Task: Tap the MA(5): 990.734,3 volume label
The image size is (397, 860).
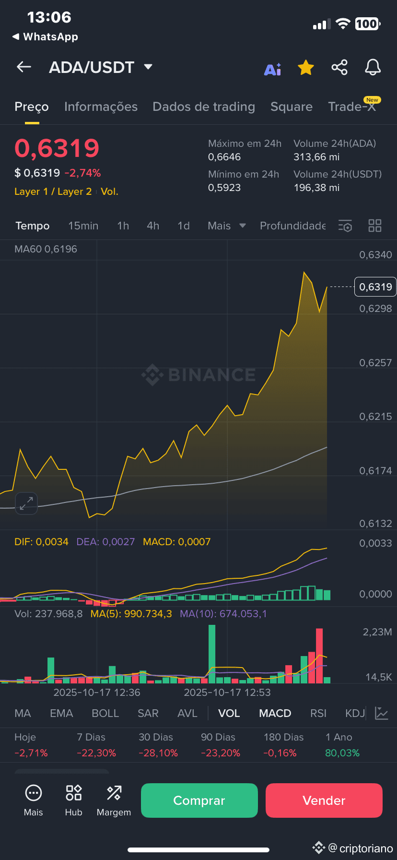Action: pos(131,614)
